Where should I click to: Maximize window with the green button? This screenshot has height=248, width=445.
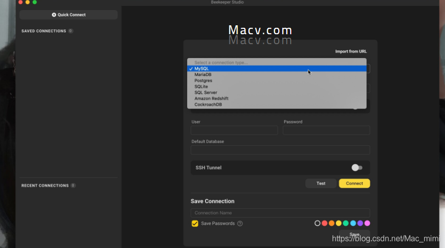coord(35,2)
